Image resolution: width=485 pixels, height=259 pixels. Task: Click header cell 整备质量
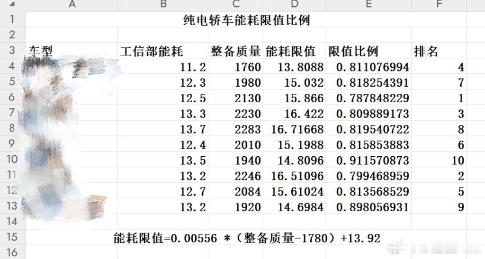tap(236, 51)
